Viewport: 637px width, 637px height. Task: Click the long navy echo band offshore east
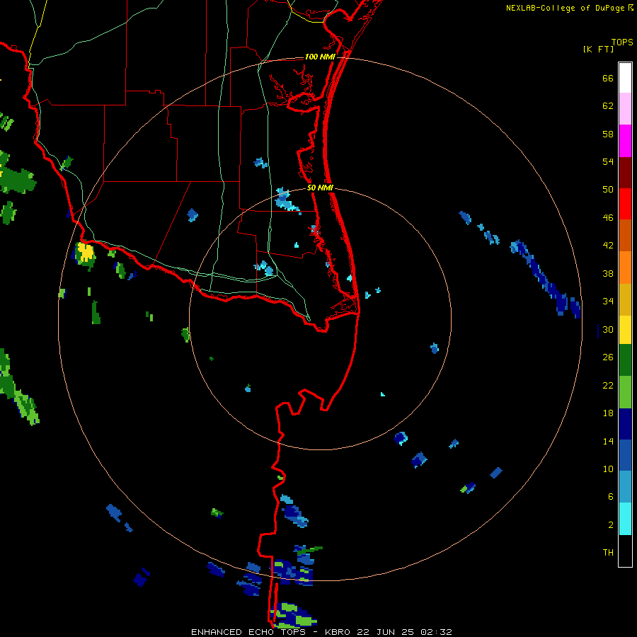[x=546, y=277]
